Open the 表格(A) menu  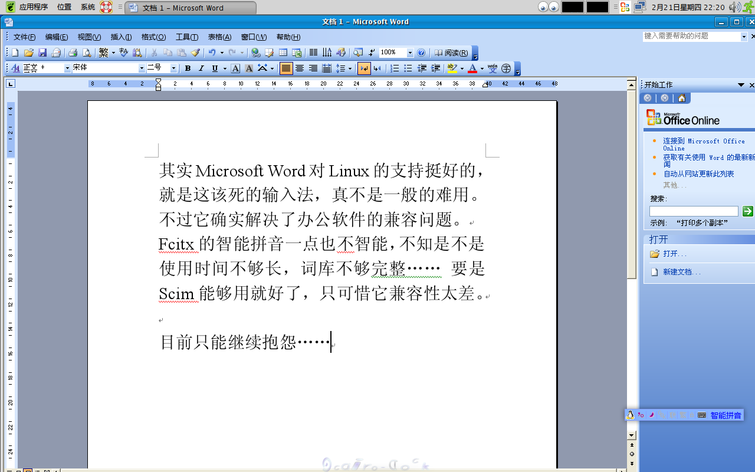click(x=219, y=37)
